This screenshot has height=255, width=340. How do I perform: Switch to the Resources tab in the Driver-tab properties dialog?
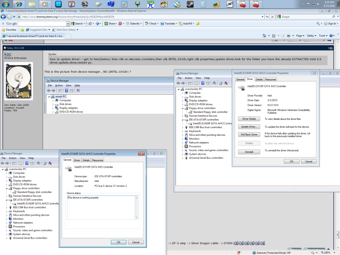271,80
